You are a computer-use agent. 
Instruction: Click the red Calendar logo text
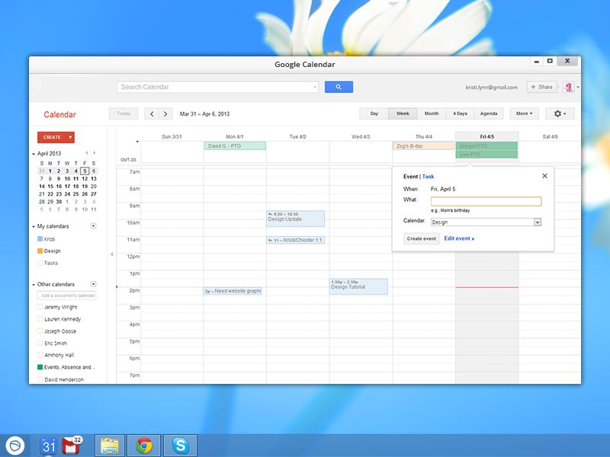(x=60, y=115)
